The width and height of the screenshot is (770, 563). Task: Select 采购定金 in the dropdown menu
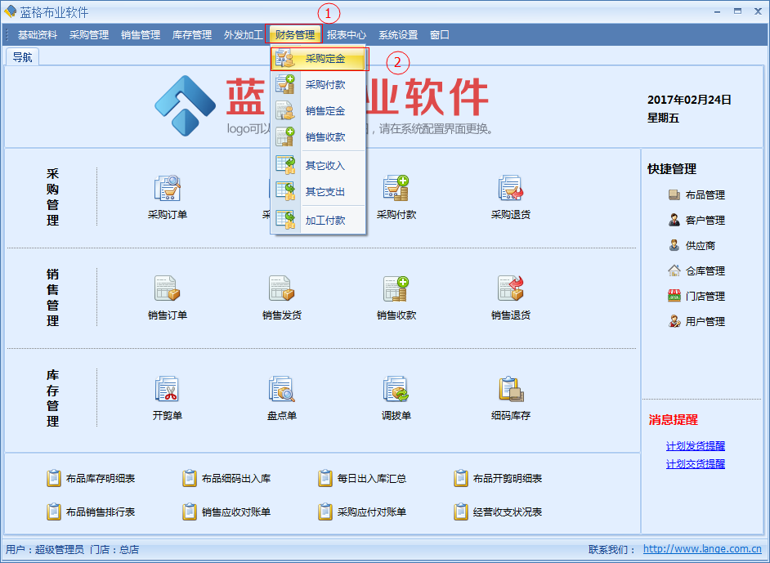pos(325,59)
